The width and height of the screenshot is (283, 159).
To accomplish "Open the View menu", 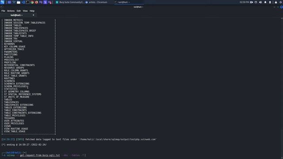I will [25, 11].
